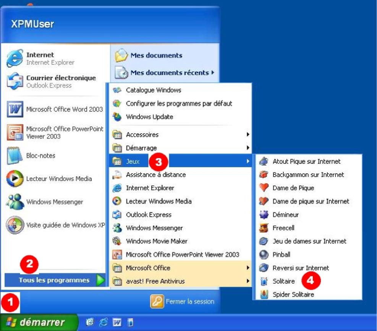Image resolution: width=377 pixels, height=331 pixels.
Task: Click the green Tous les programmes arrow
Action: click(x=100, y=280)
